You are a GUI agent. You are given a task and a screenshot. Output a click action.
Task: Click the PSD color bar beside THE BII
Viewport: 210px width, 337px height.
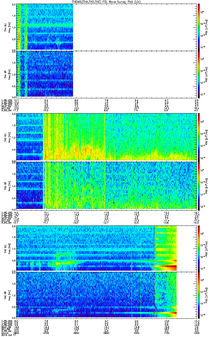(x=199, y=295)
